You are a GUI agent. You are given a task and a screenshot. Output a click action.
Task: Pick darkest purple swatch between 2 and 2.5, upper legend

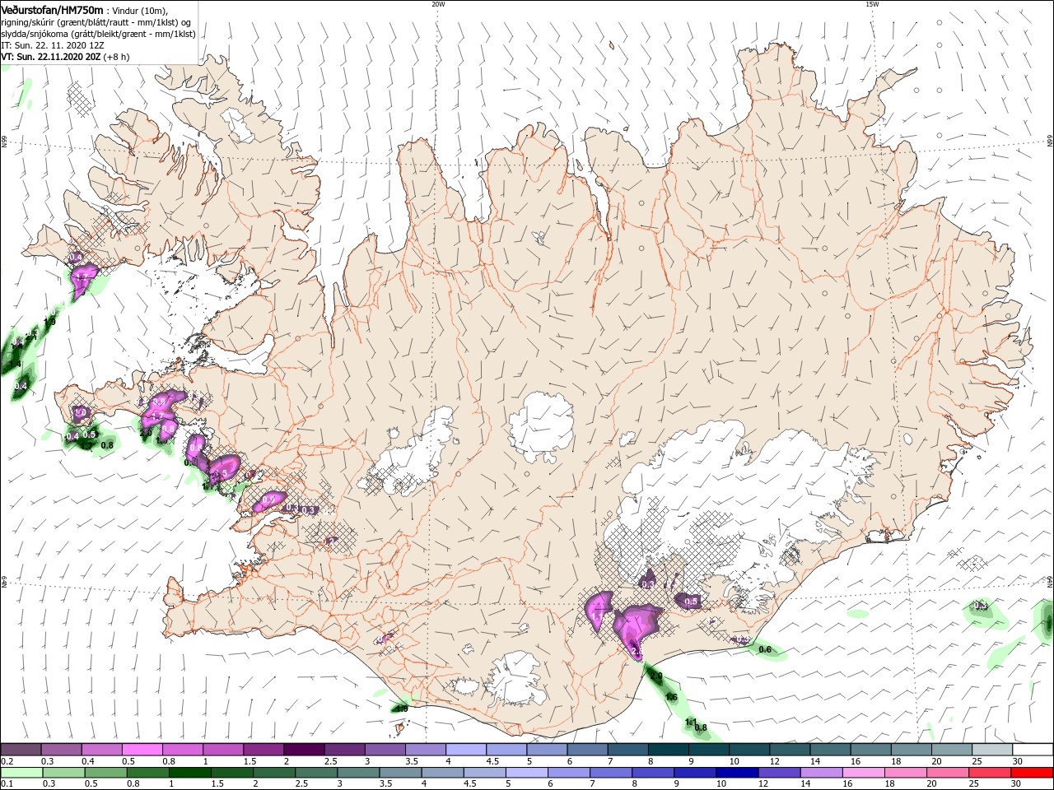click(303, 750)
